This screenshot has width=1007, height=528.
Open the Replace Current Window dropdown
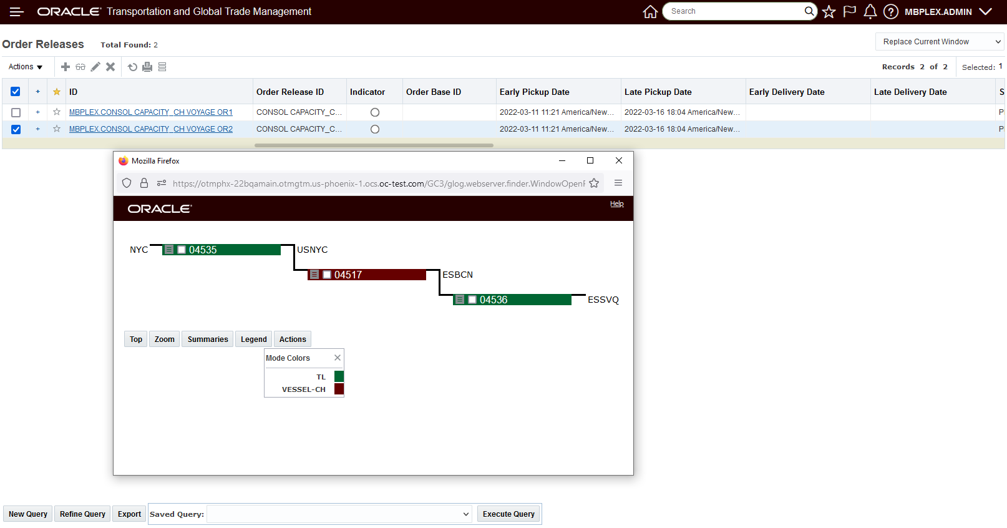[x=940, y=42]
